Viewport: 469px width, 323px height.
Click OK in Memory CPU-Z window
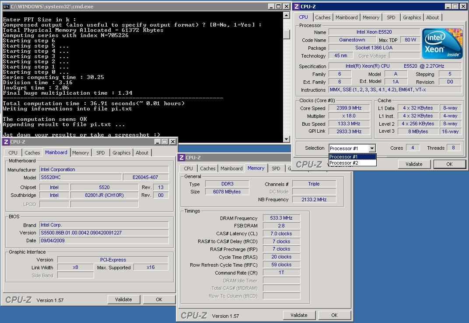coord(334,315)
